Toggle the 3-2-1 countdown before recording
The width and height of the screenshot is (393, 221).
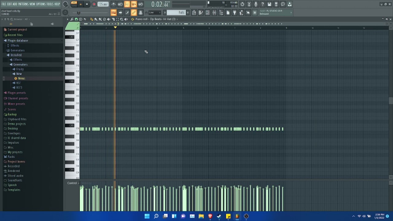coord(127,4)
